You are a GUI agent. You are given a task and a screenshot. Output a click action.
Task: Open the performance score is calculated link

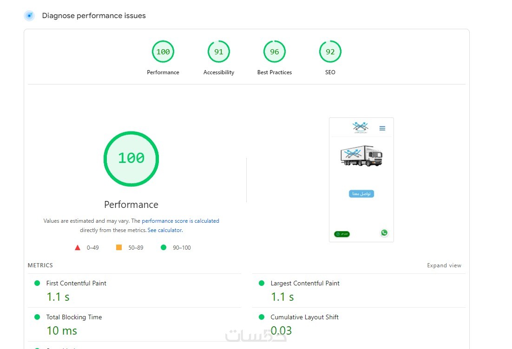[x=180, y=221]
